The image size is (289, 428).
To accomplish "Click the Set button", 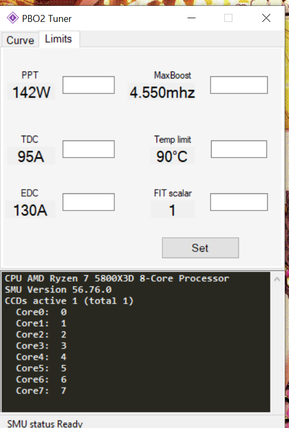I will (x=200, y=248).
